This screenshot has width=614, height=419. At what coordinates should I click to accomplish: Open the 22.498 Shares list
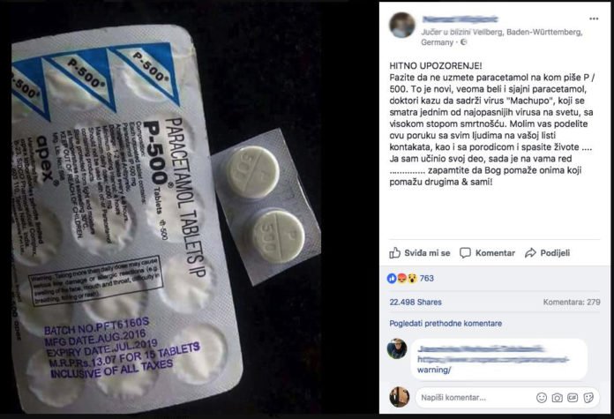416,302
